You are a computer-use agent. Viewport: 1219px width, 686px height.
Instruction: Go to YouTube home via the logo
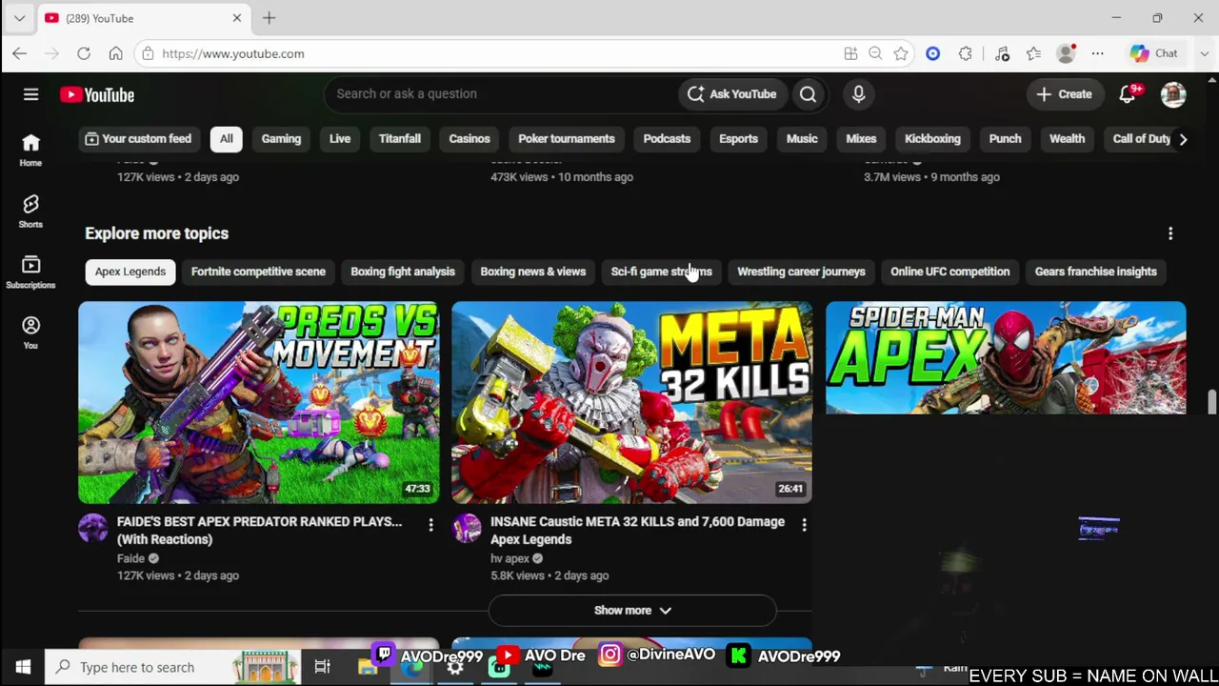pyautogui.click(x=97, y=94)
